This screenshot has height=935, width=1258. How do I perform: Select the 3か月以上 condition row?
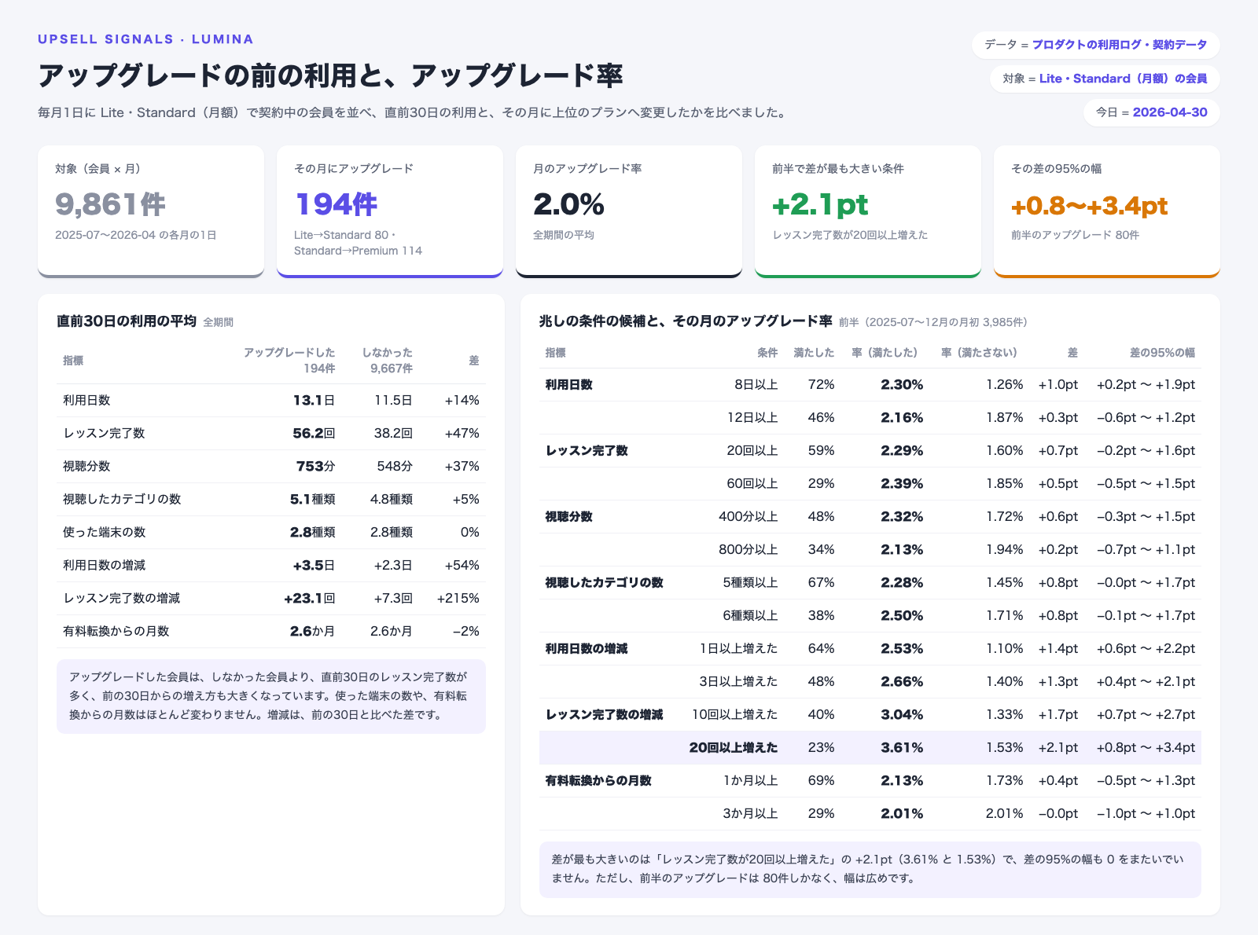point(870,814)
